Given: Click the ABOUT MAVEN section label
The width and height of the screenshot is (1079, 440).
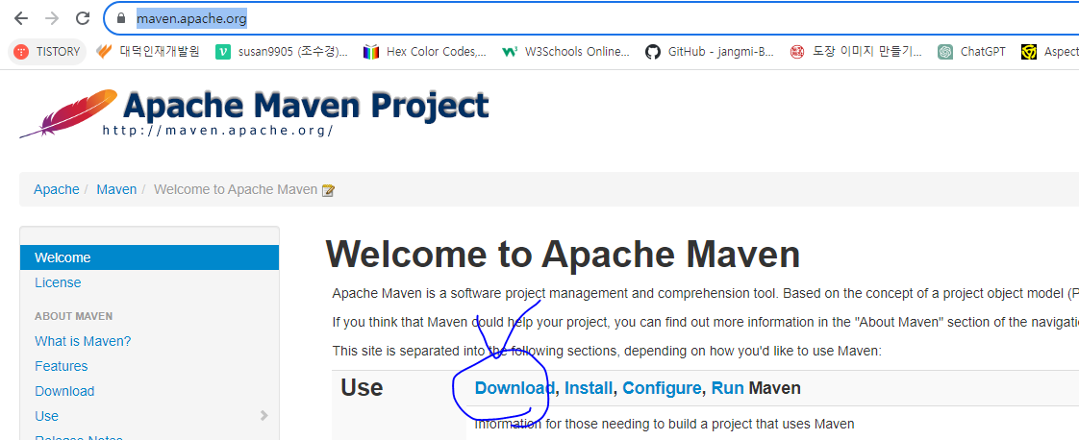Looking at the screenshot, I should [74, 316].
